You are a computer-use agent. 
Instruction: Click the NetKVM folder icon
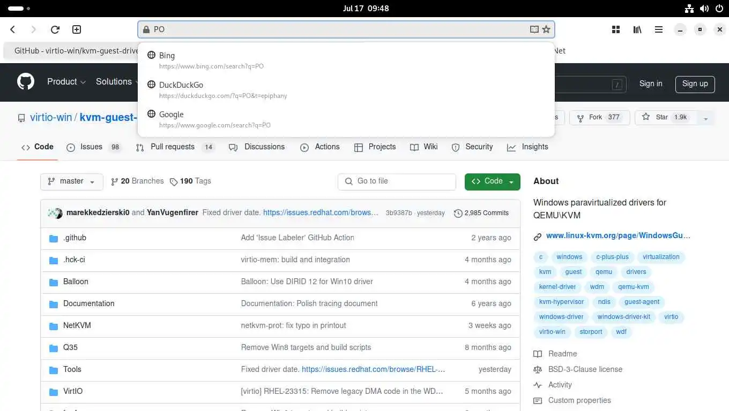pyautogui.click(x=53, y=326)
